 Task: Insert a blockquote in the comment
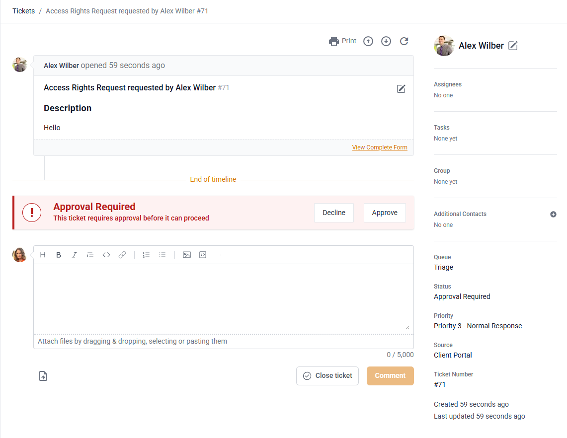[x=90, y=255]
